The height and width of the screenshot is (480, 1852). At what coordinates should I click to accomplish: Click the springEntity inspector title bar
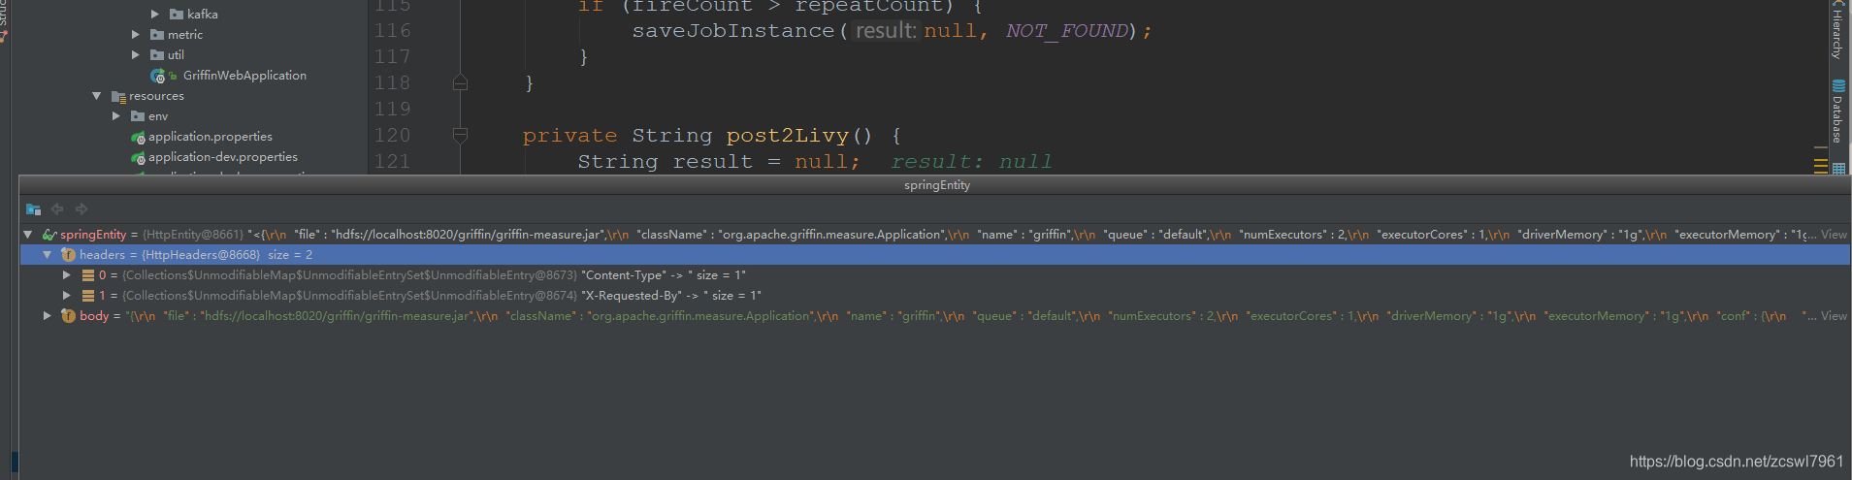click(x=935, y=184)
